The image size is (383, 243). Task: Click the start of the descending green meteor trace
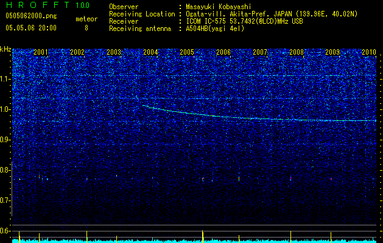point(144,106)
